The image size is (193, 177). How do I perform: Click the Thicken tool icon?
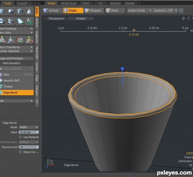(1, 86)
